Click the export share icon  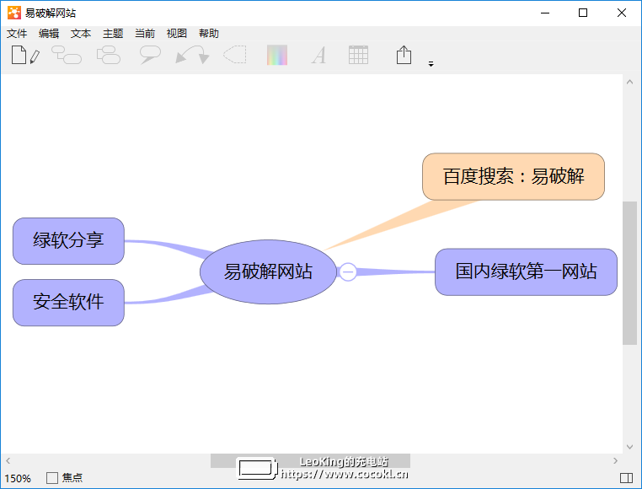pos(404,55)
